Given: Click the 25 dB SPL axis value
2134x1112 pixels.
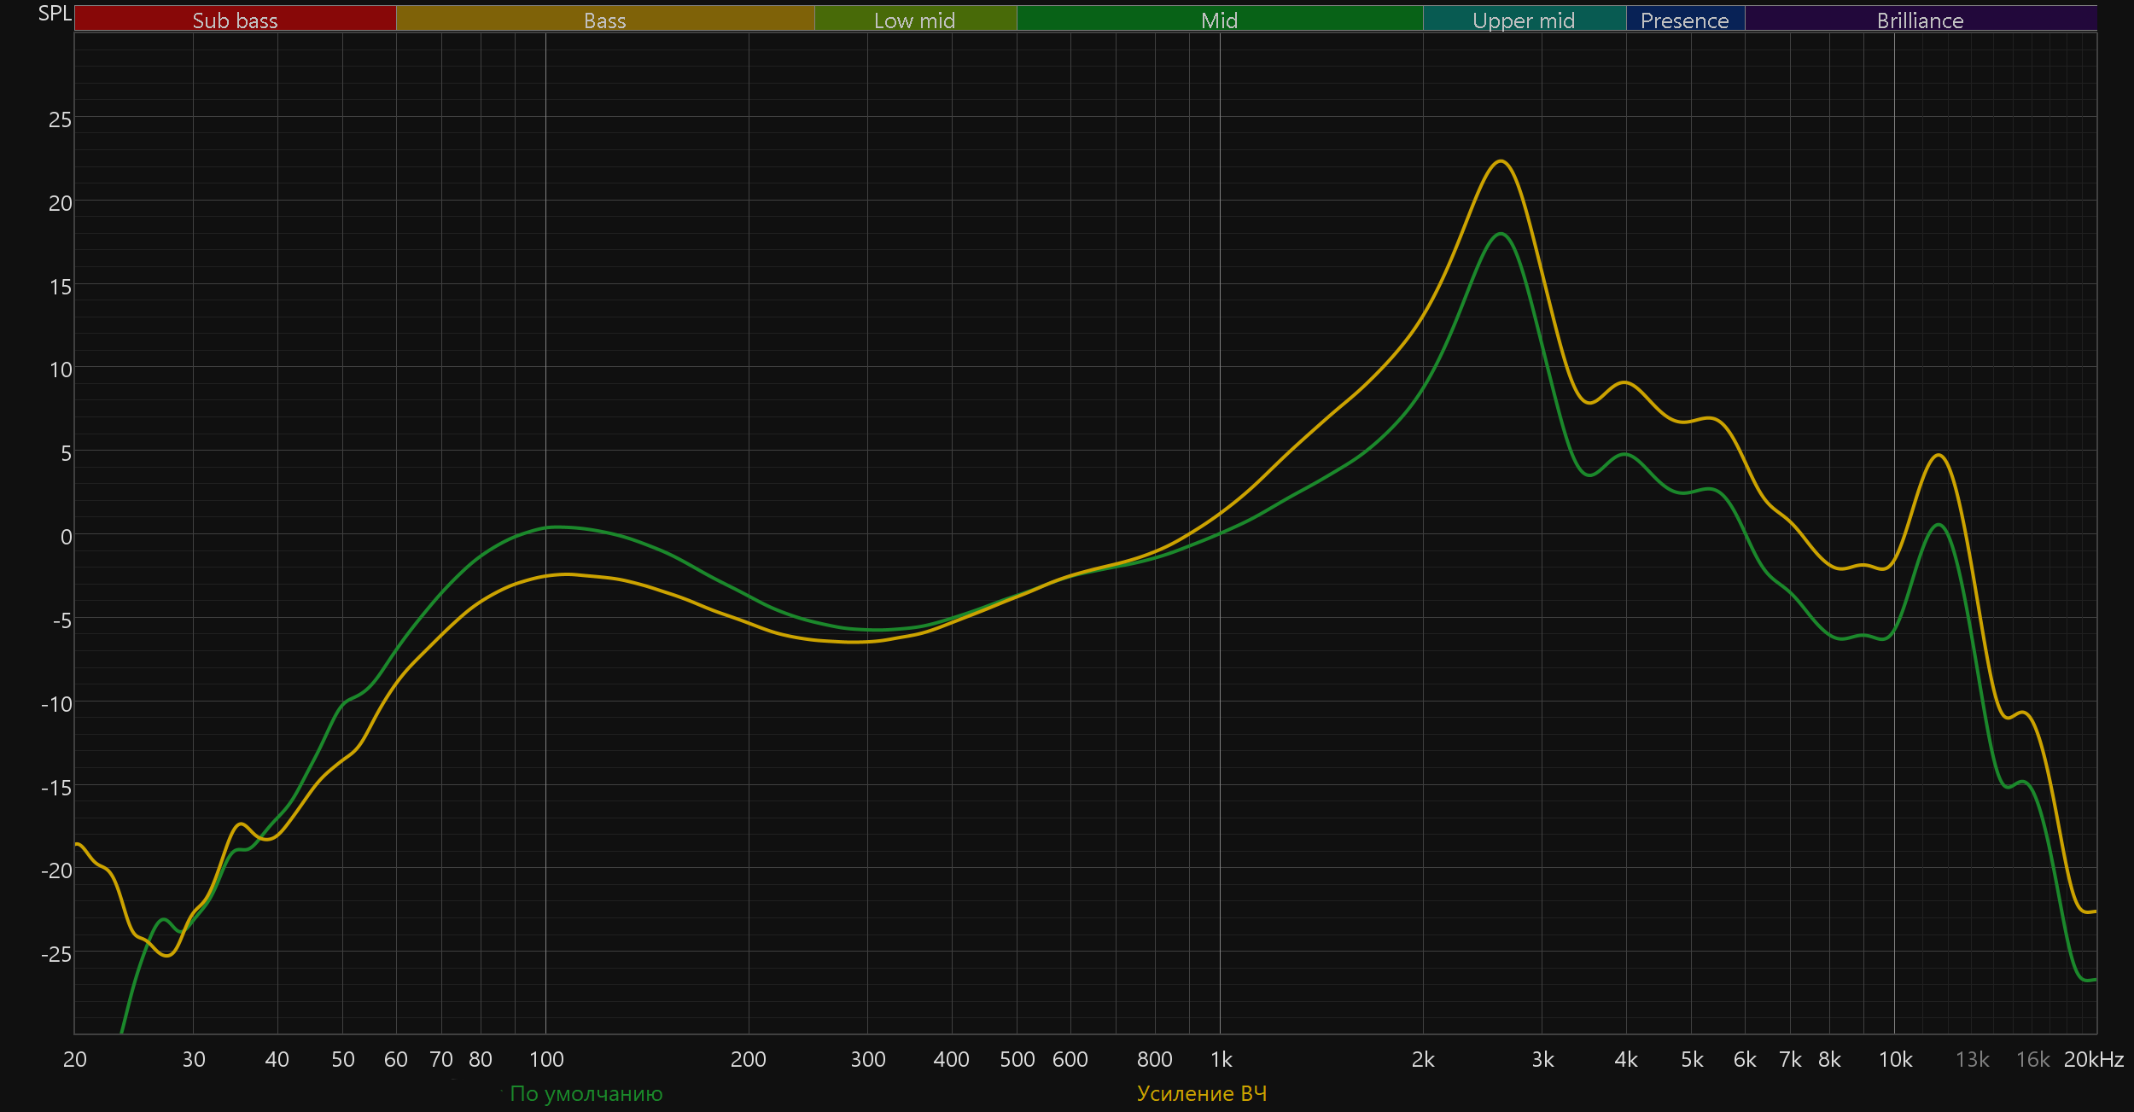Looking at the screenshot, I should point(60,119).
